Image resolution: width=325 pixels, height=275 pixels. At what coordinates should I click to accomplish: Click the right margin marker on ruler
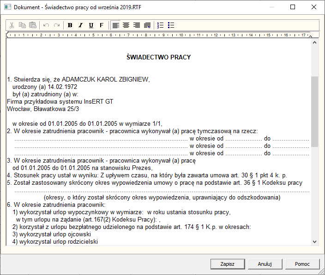click(x=310, y=36)
